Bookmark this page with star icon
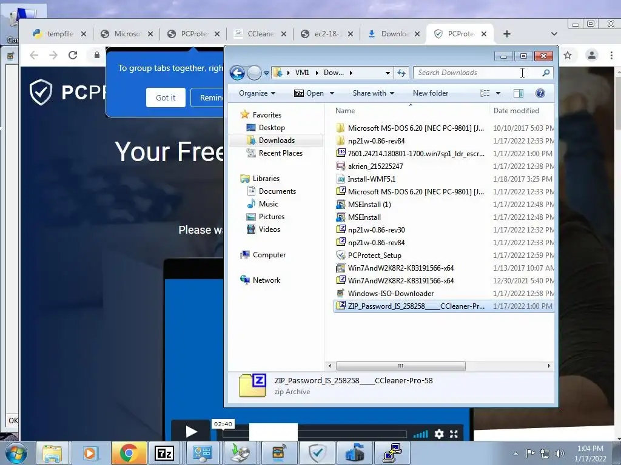The image size is (621, 465). point(568,55)
